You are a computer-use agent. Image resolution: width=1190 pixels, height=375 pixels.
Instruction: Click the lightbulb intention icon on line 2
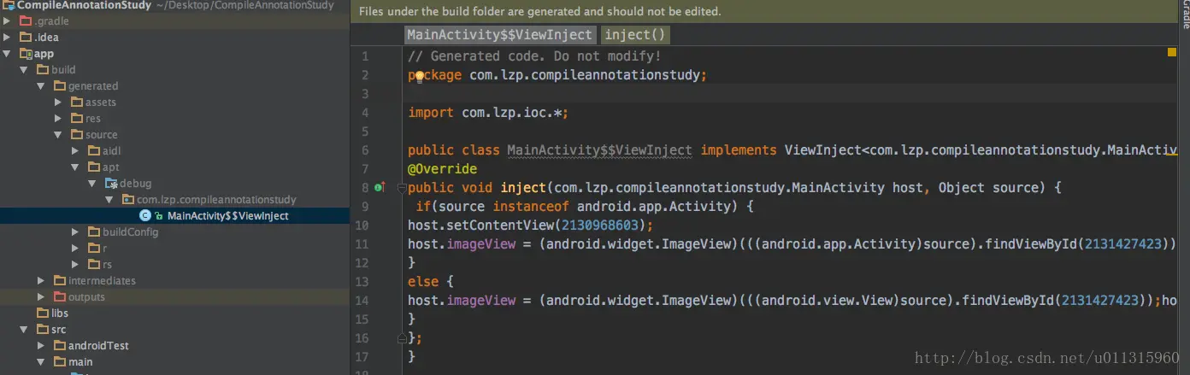[x=420, y=75]
